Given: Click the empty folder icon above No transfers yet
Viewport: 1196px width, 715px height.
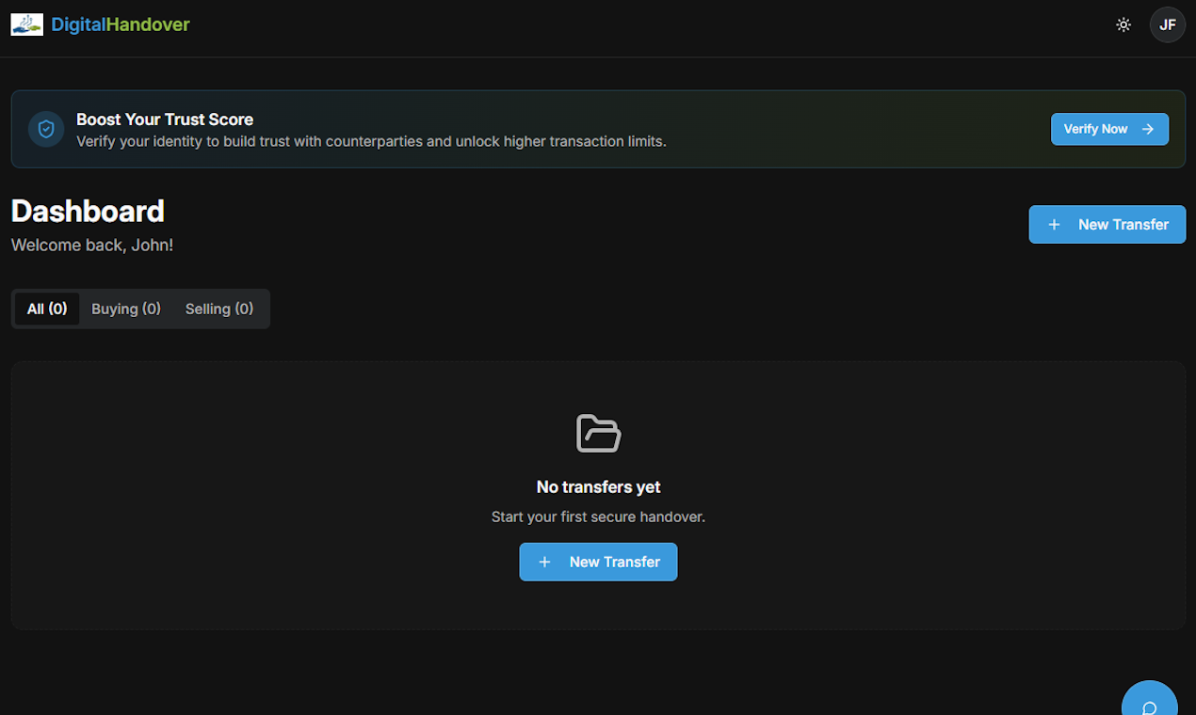Looking at the screenshot, I should click(x=598, y=434).
